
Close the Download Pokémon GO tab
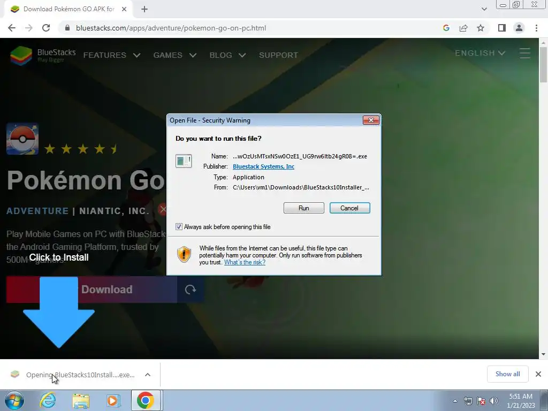(124, 10)
